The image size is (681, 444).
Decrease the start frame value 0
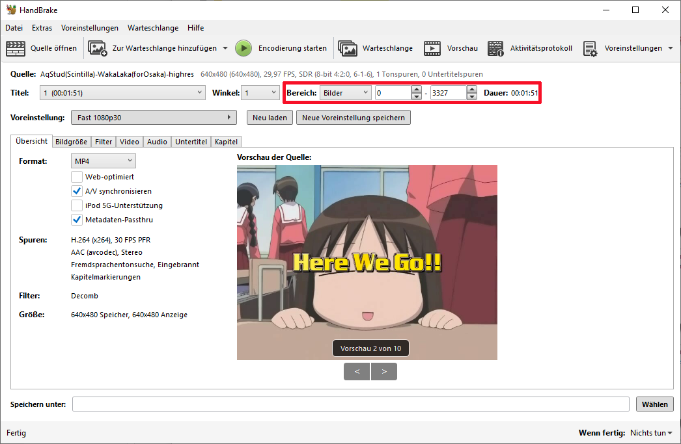click(416, 96)
